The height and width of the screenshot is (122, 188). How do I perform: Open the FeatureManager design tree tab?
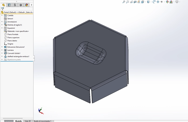4,5
